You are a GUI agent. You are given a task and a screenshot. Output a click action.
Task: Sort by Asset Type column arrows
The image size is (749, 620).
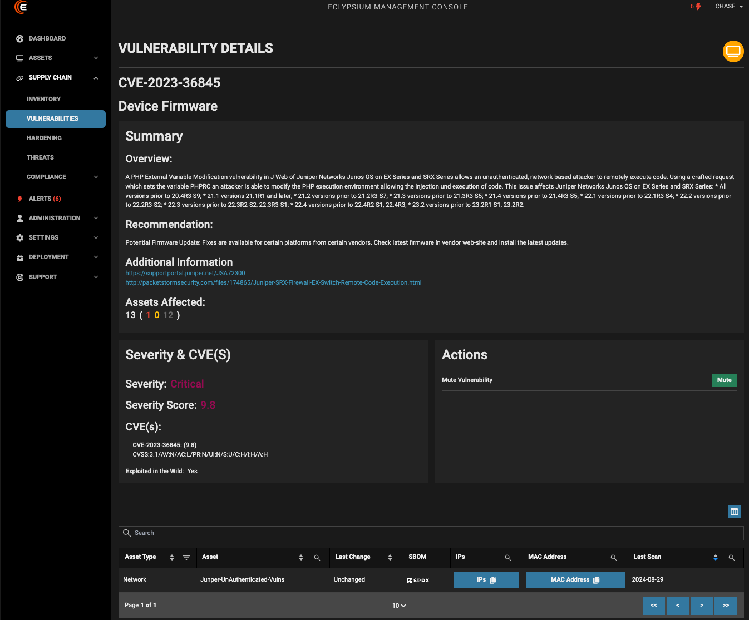pos(172,557)
